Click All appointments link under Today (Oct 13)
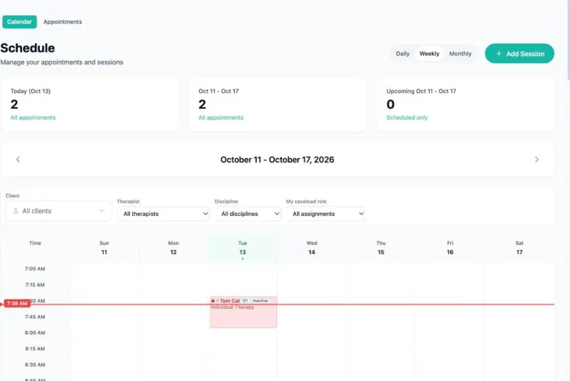Image resolution: width=570 pixels, height=381 pixels. click(x=33, y=118)
